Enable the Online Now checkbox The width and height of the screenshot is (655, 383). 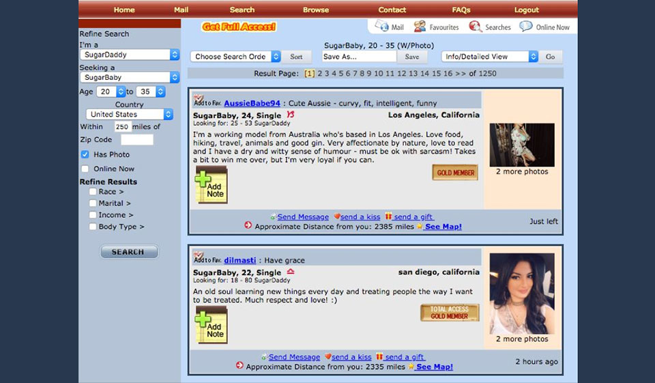[x=85, y=169]
